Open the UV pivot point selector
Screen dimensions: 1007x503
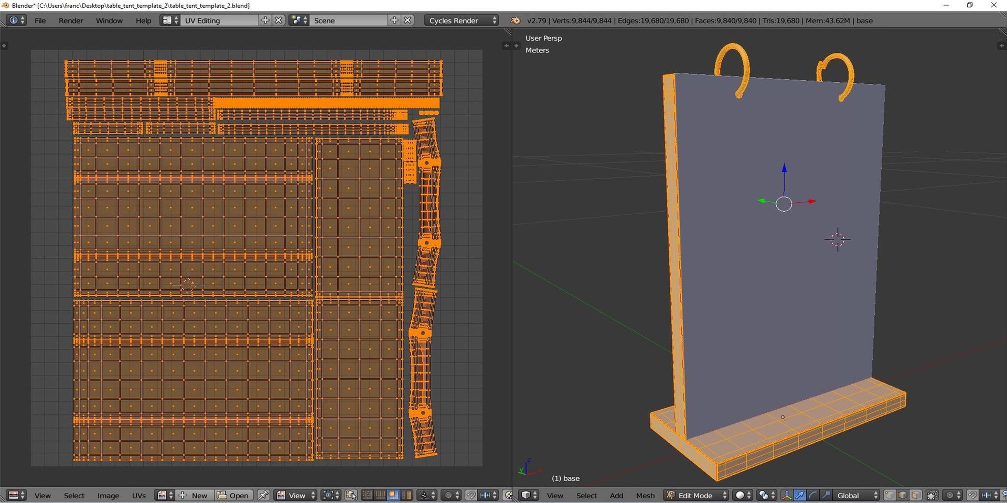(330, 495)
